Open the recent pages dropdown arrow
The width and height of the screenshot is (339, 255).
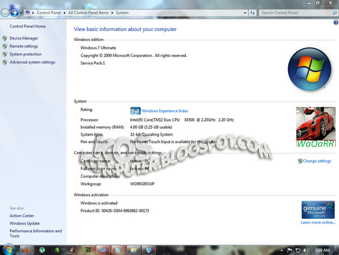(x=21, y=13)
